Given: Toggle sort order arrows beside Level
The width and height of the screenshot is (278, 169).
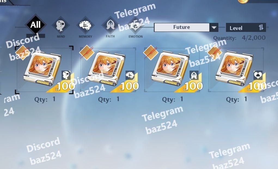Looking at the screenshot, I should pyautogui.click(x=261, y=28).
